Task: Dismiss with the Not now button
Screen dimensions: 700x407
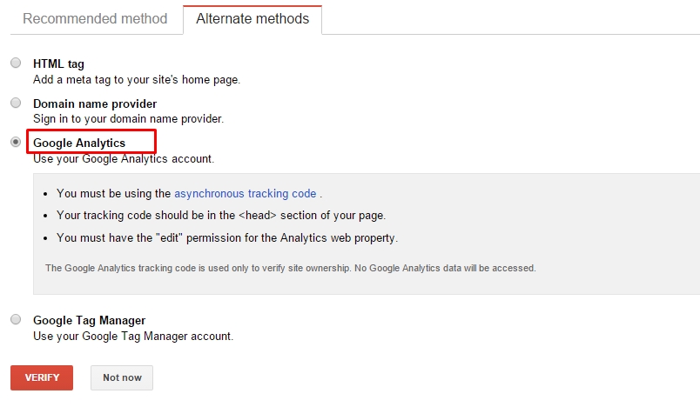Action: click(122, 377)
